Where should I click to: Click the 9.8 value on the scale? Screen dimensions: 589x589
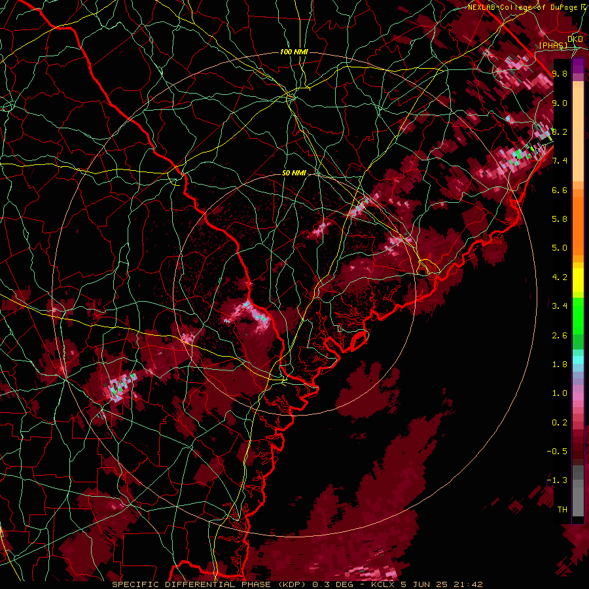tap(560, 74)
